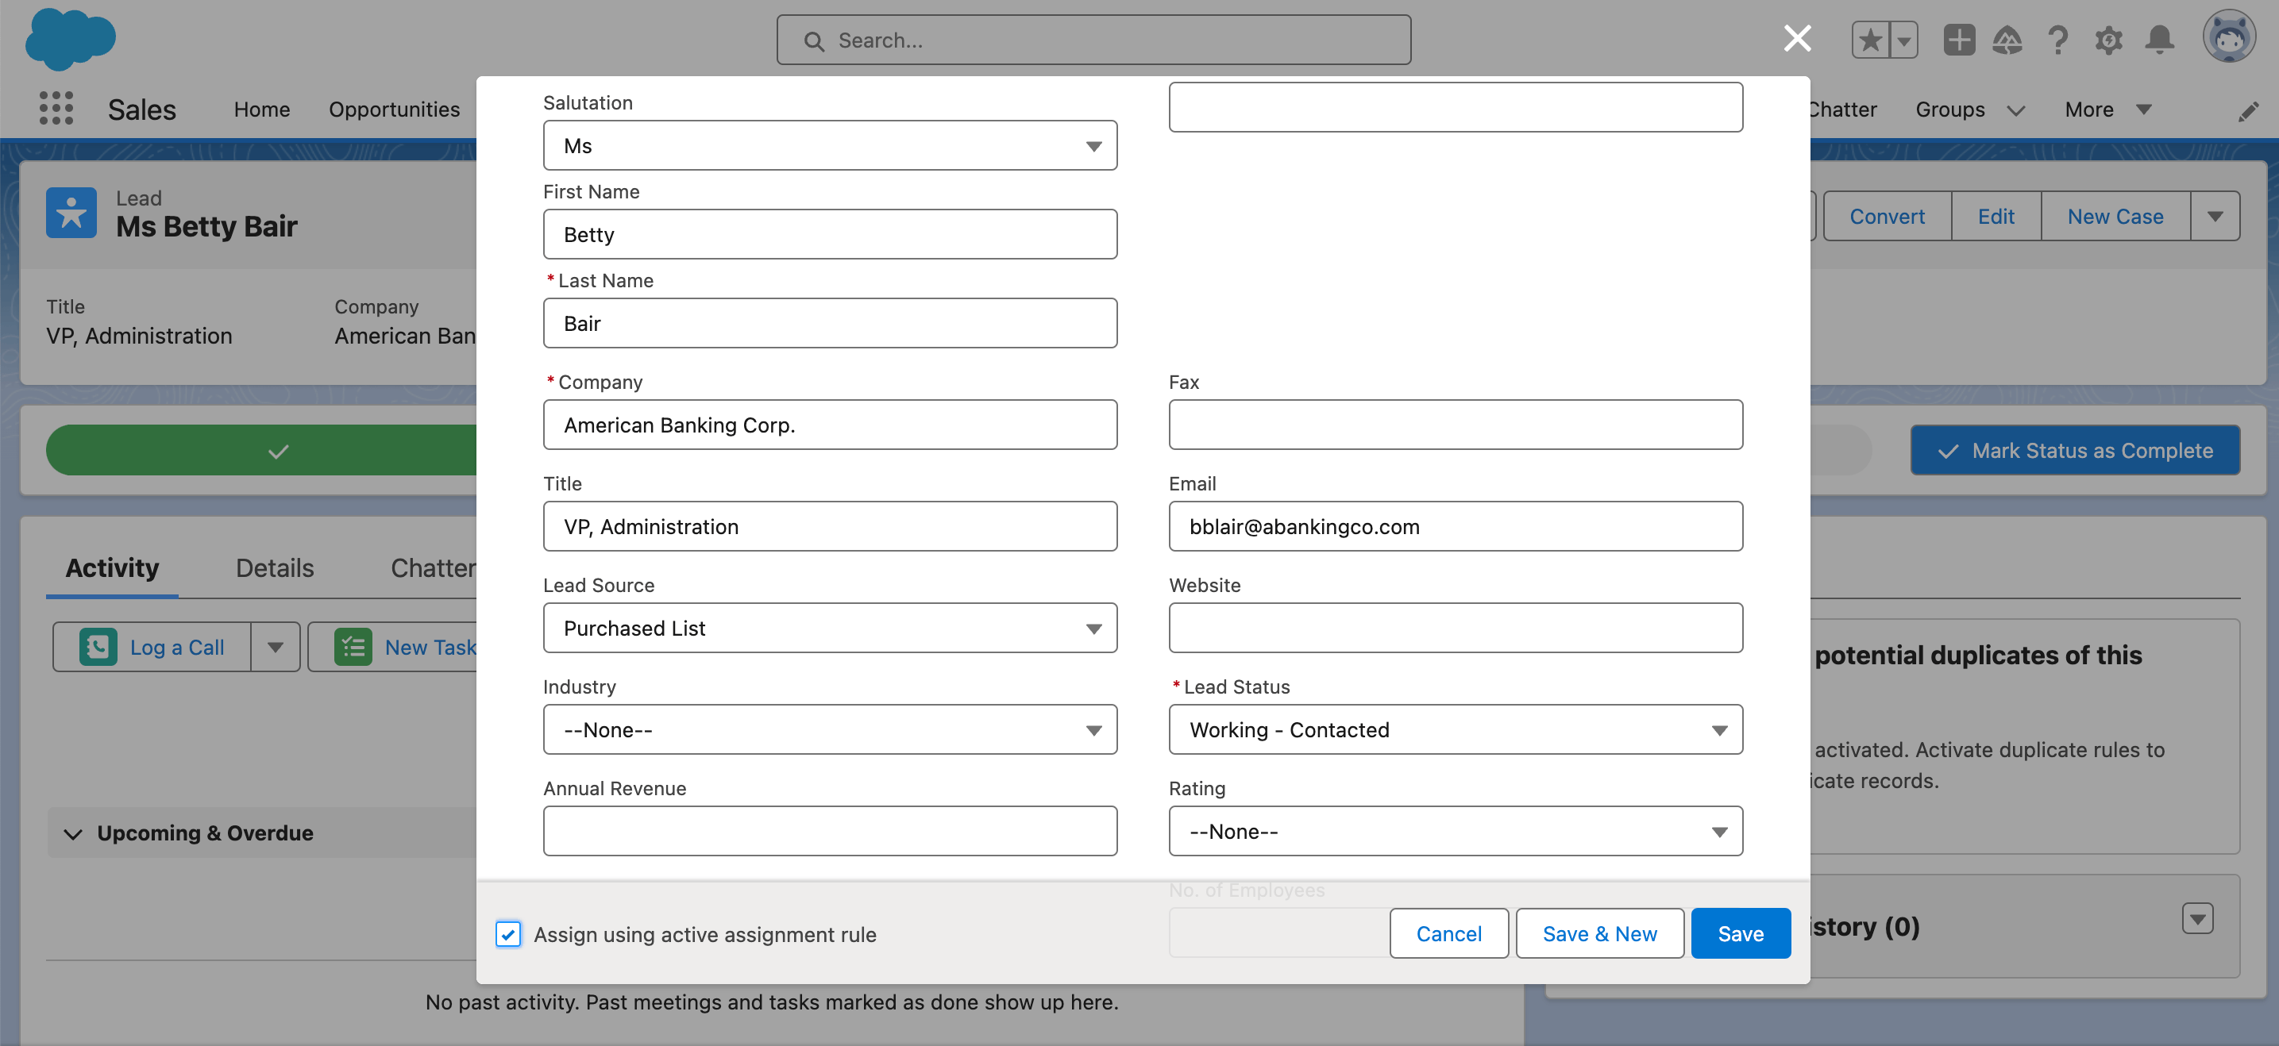Open the app launcher grid icon
Screen dimensions: 2279x1046
click(56, 109)
